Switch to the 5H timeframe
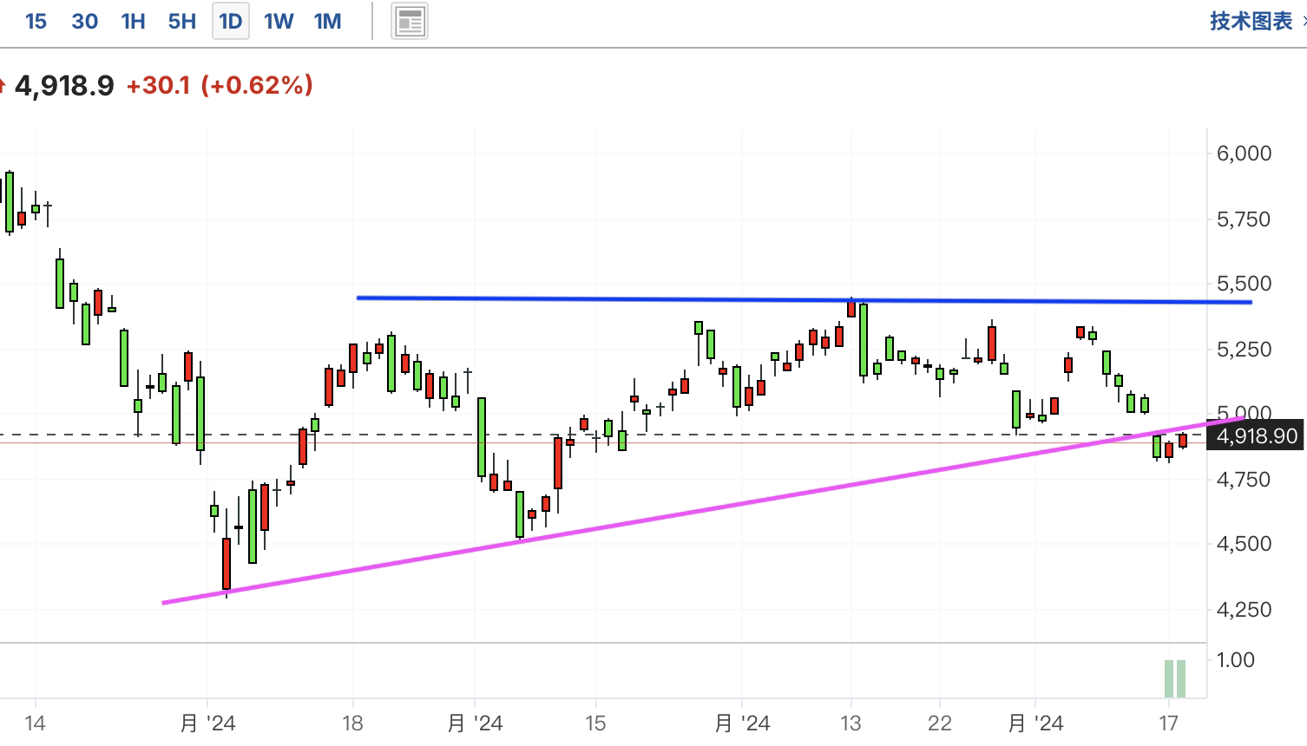The image size is (1307, 746). coord(182,22)
